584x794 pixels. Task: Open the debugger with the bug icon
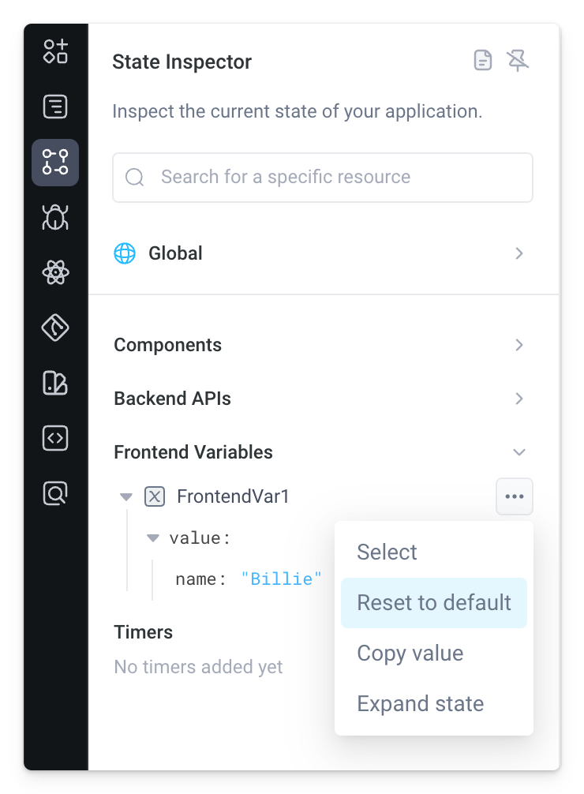[x=54, y=217]
